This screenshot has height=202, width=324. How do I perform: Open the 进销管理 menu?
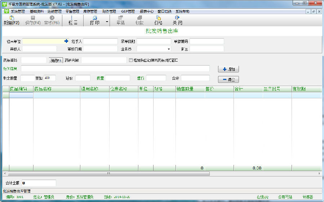click(54, 12)
